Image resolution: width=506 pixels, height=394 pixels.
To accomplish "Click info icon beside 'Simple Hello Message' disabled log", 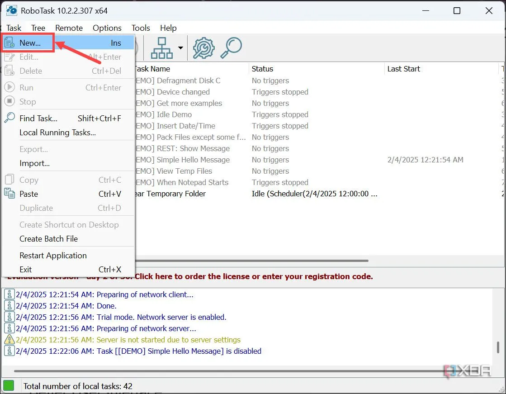I will 9,351.
